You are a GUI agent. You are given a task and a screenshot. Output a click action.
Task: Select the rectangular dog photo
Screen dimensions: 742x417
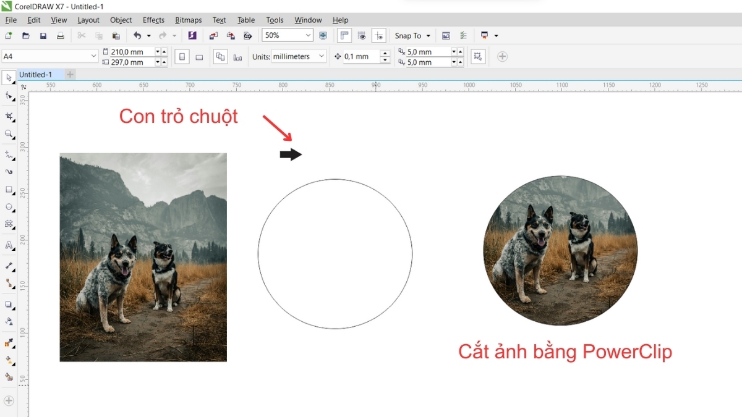[143, 257]
